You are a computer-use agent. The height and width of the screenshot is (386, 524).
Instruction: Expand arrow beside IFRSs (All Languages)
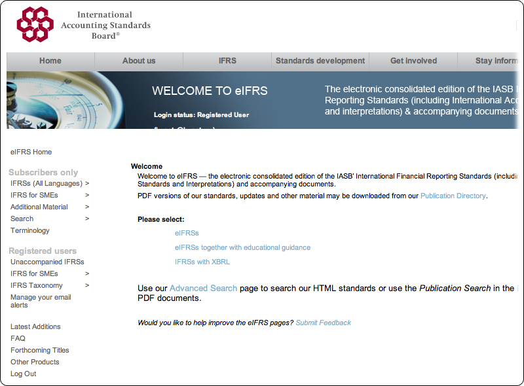coord(87,183)
